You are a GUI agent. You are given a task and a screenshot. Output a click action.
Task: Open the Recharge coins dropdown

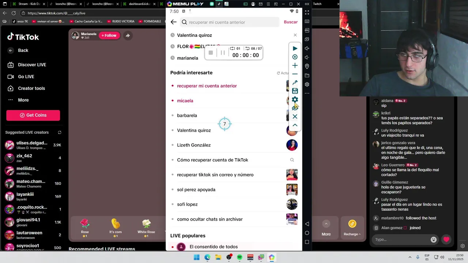[352, 228]
